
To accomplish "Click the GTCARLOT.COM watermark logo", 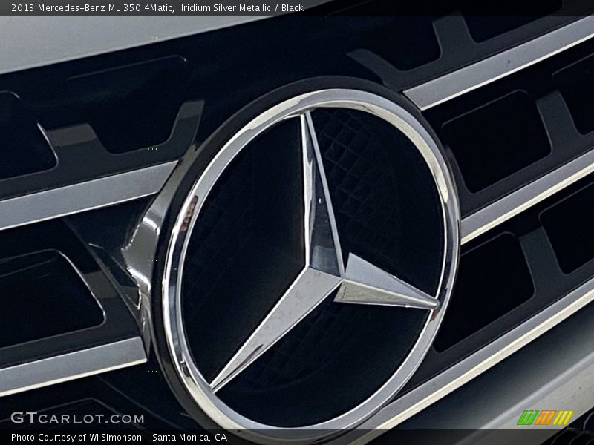I will (x=77, y=418).
